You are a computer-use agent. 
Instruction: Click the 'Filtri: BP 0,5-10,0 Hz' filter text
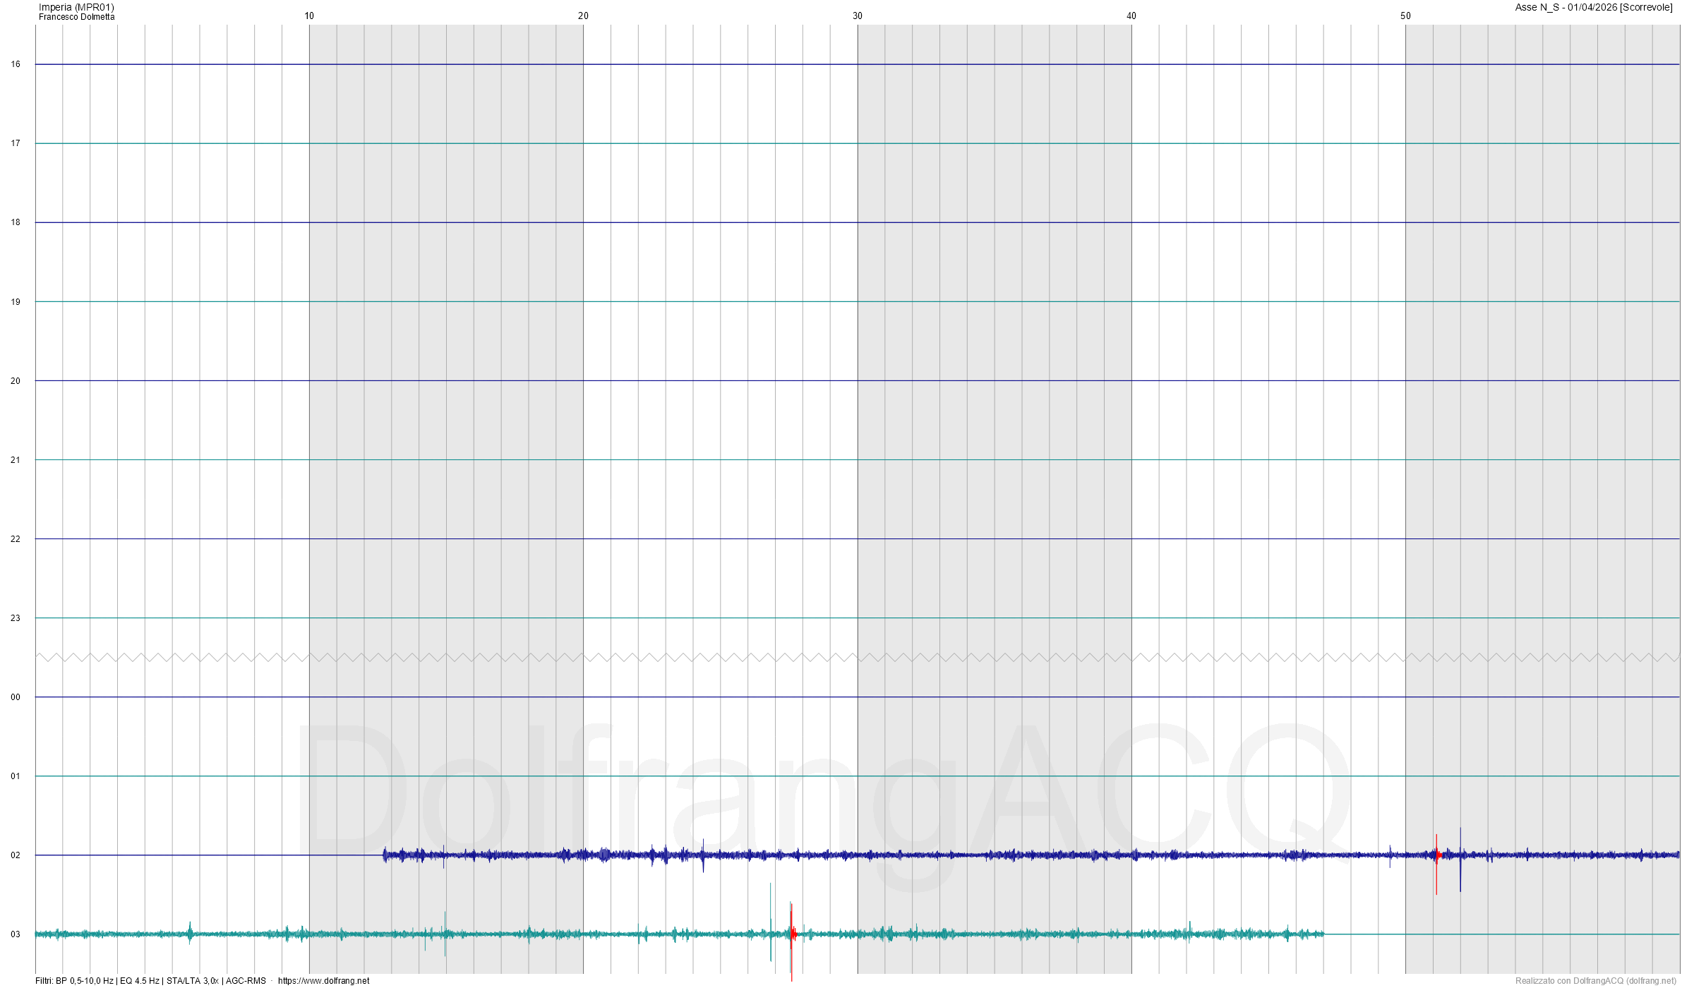point(74,981)
